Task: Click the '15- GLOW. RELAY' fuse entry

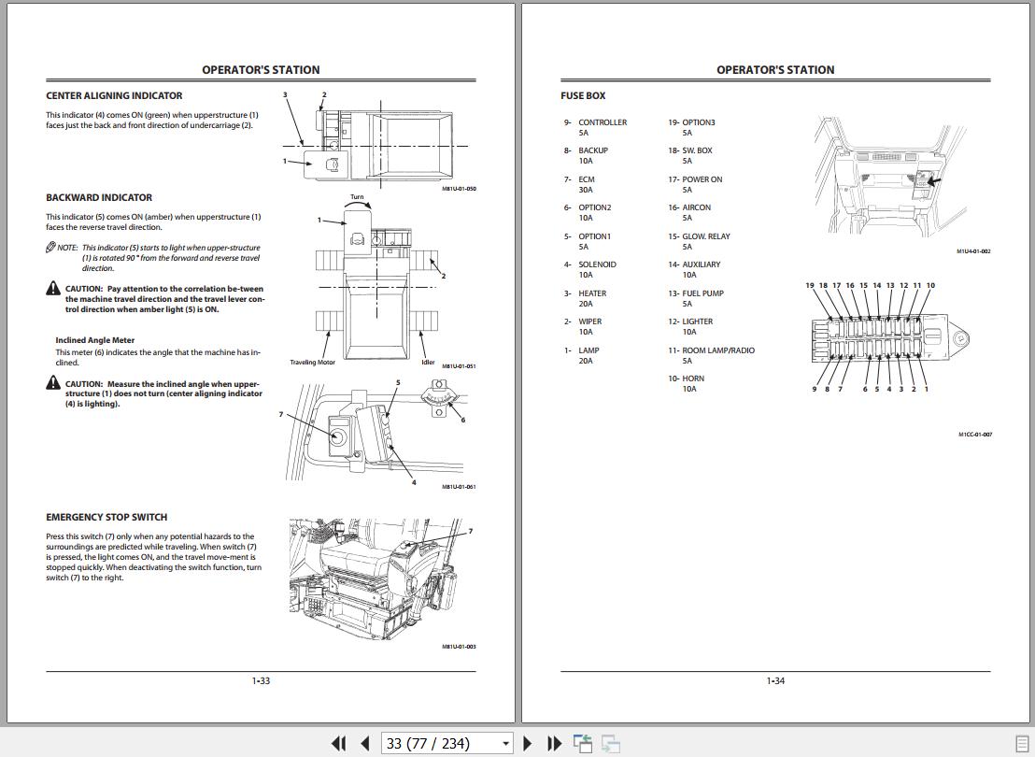Action: pyautogui.click(x=699, y=241)
